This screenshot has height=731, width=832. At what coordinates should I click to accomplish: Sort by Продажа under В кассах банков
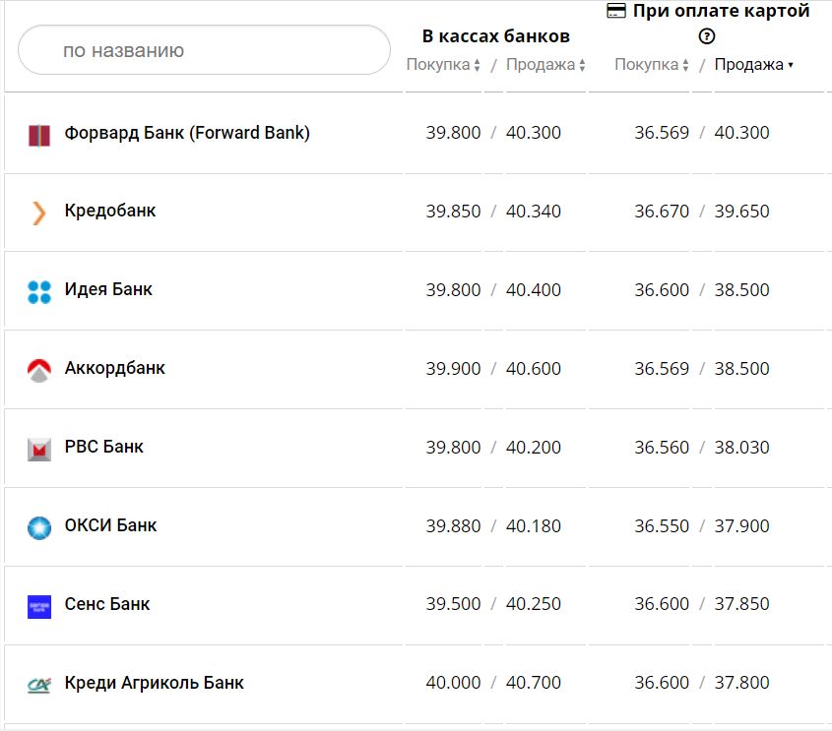pos(545,65)
